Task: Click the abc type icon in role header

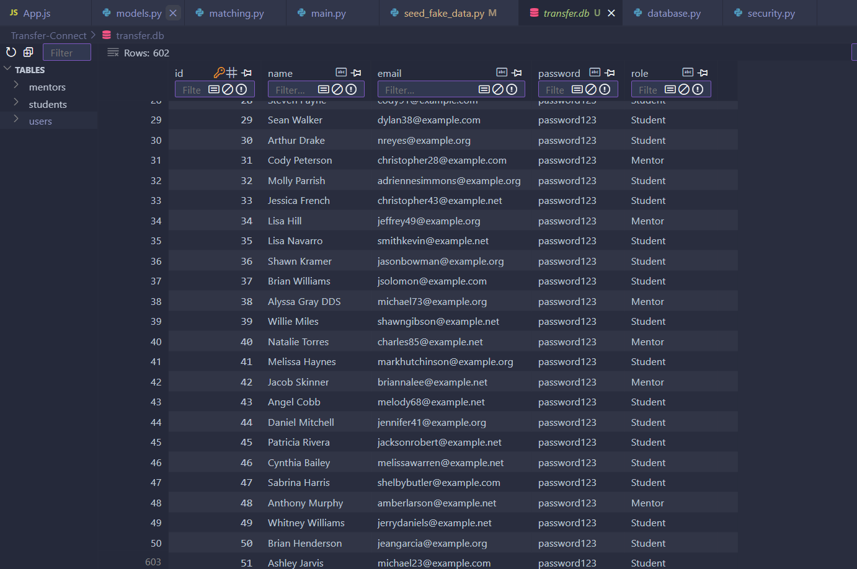Action: [x=688, y=73]
